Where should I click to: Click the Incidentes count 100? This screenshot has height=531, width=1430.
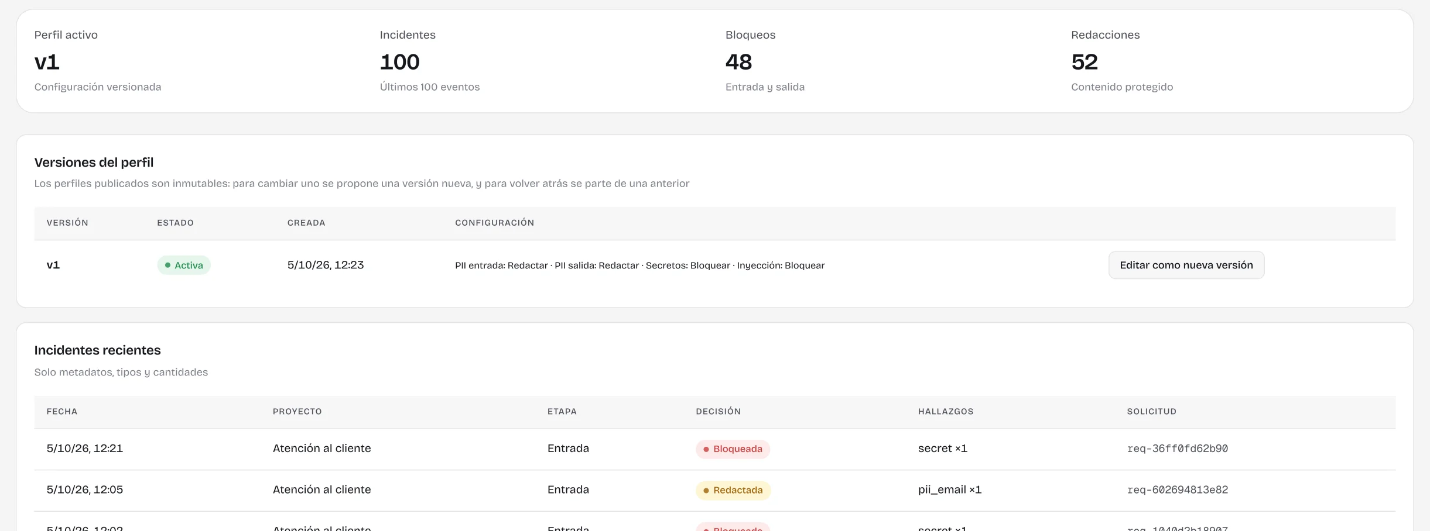point(400,62)
